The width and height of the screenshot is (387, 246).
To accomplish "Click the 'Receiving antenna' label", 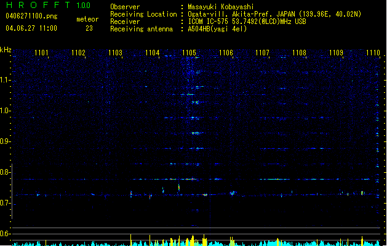I will [x=142, y=29].
